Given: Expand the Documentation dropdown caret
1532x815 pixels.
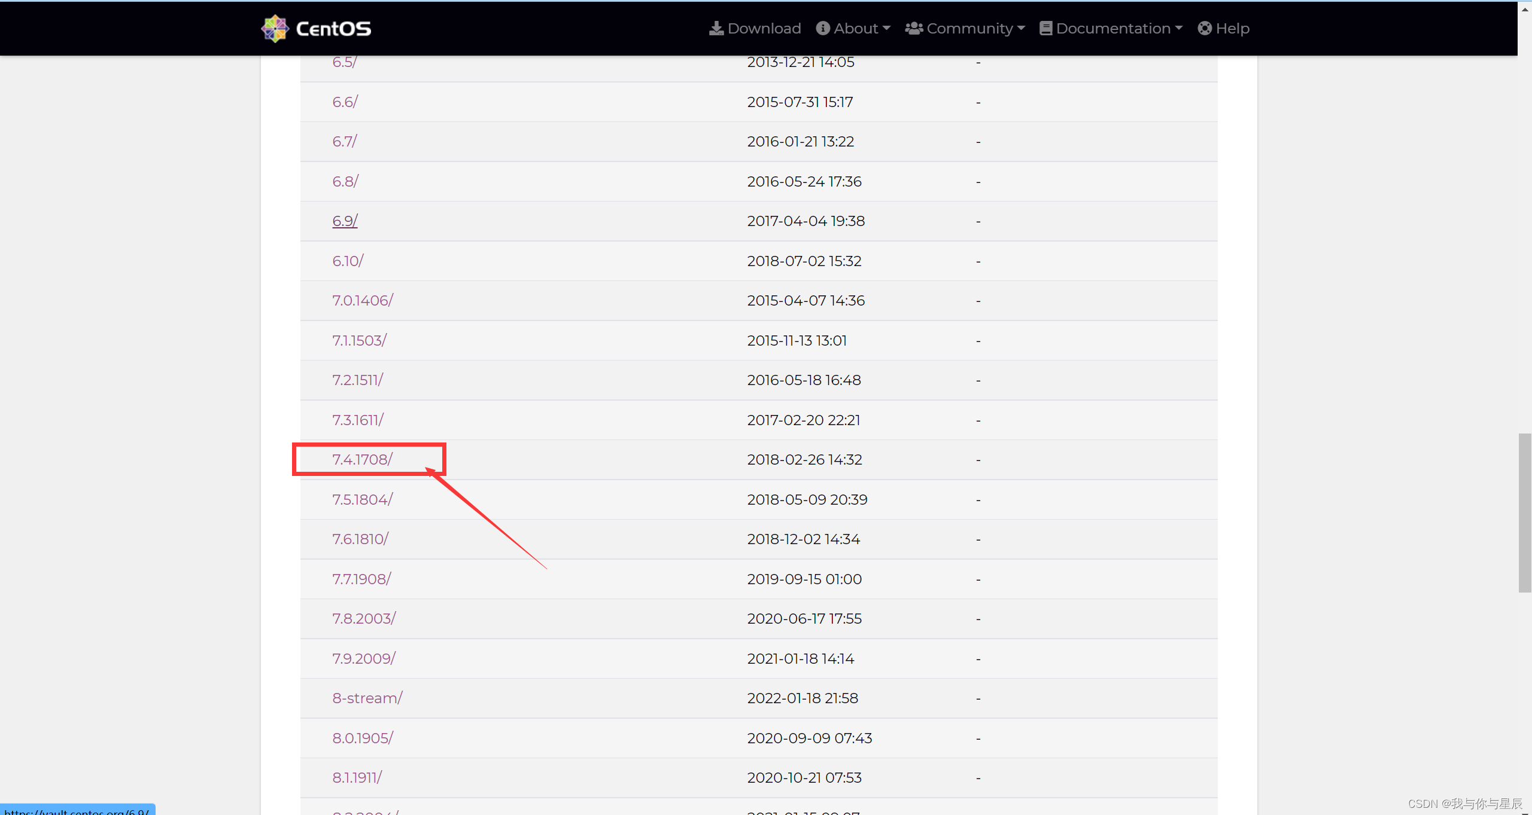Looking at the screenshot, I should pos(1179,28).
